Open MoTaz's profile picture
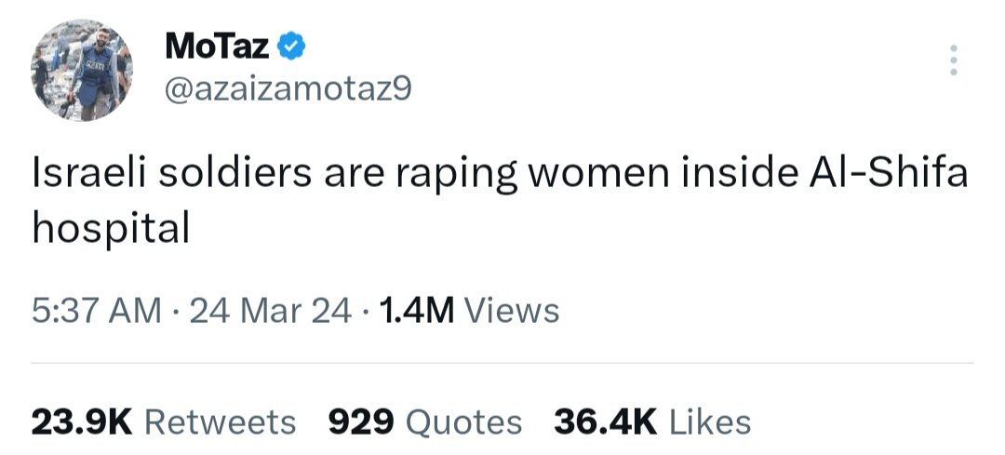This screenshot has width=1005, height=455. pos(83,70)
